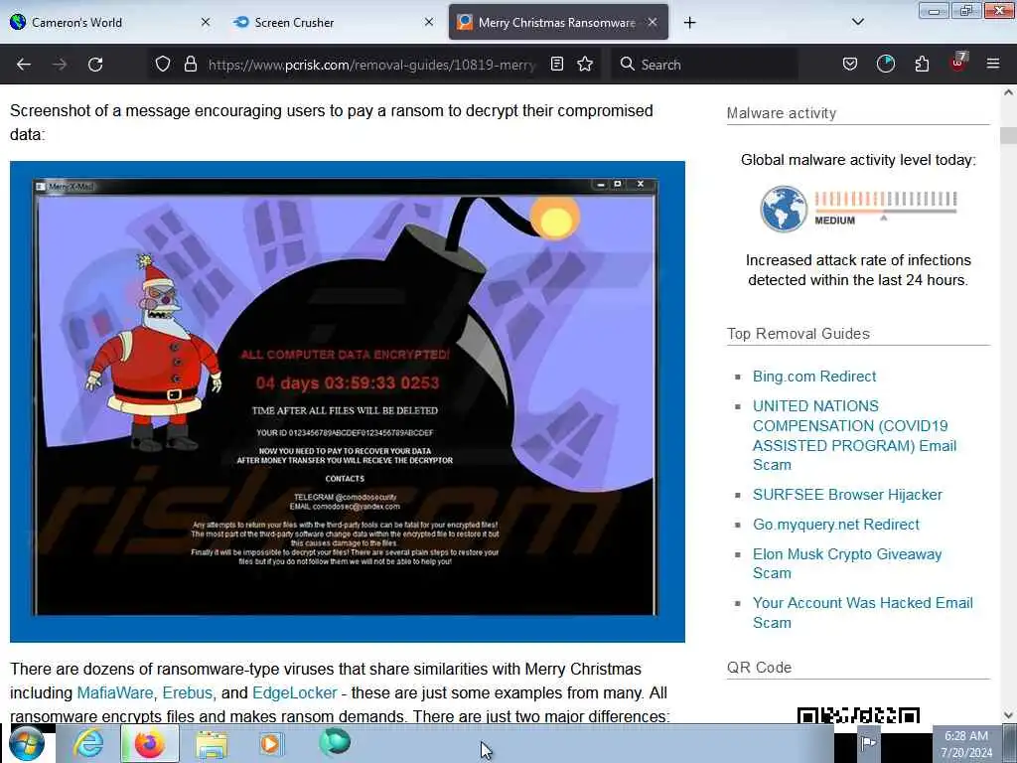Image resolution: width=1017 pixels, height=763 pixels.
Task: Open the SURFSEE Browser Hijacker guide
Action: tap(847, 495)
